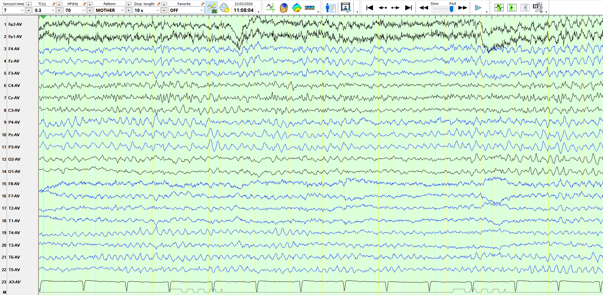The height and width of the screenshot is (295, 603).
Task: Open the Pattern dropdown showing MOTHER
Action: [110, 10]
